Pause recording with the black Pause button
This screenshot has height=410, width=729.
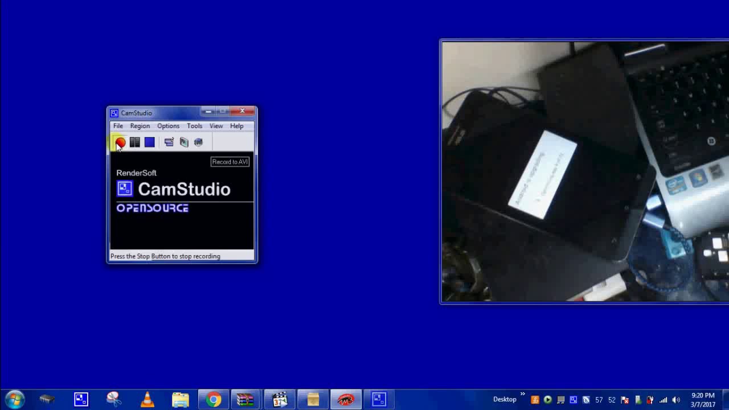click(x=135, y=142)
